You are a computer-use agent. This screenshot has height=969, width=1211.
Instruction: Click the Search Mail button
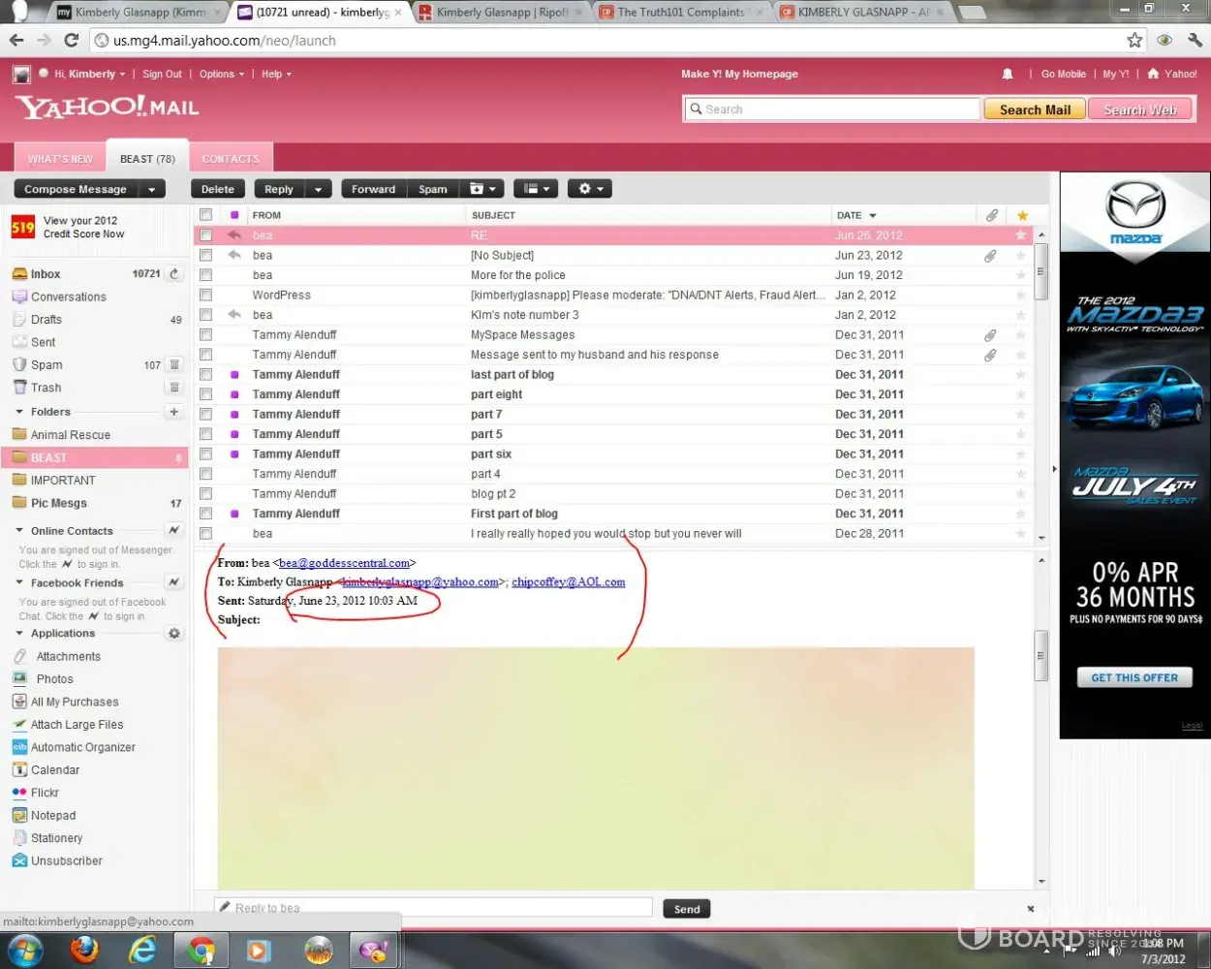[1035, 109]
